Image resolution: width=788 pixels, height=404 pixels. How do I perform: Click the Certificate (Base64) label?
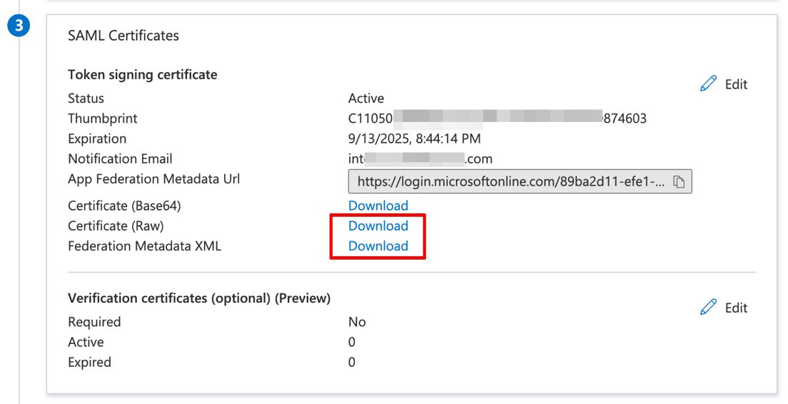click(124, 206)
